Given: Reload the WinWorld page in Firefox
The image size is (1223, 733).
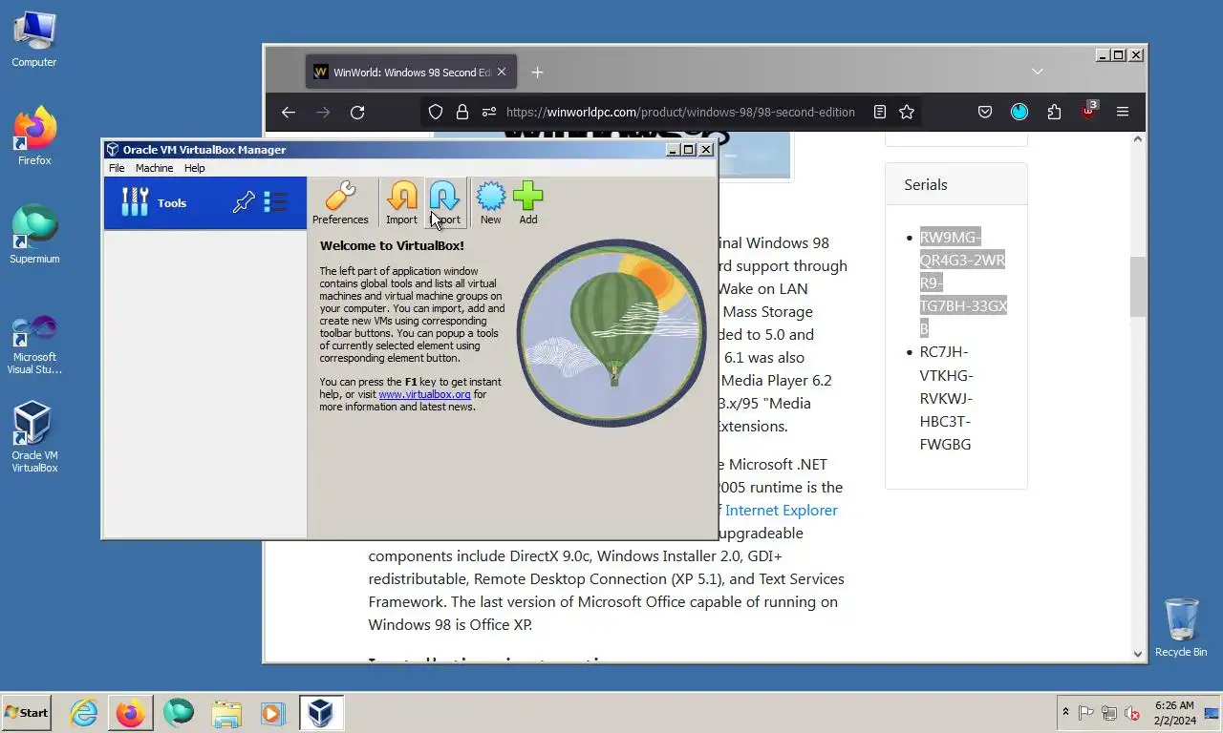Looking at the screenshot, I should [357, 112].
